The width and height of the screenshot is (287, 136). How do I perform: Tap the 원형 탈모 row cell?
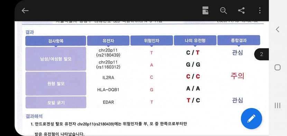coord(56,84)
